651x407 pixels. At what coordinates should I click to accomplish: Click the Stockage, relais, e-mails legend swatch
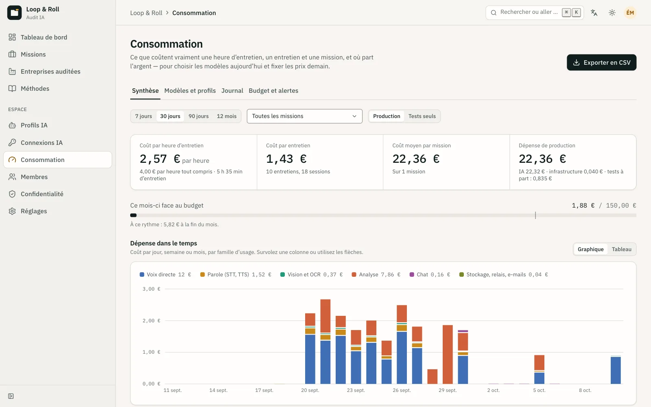click(x=461, y=275)
